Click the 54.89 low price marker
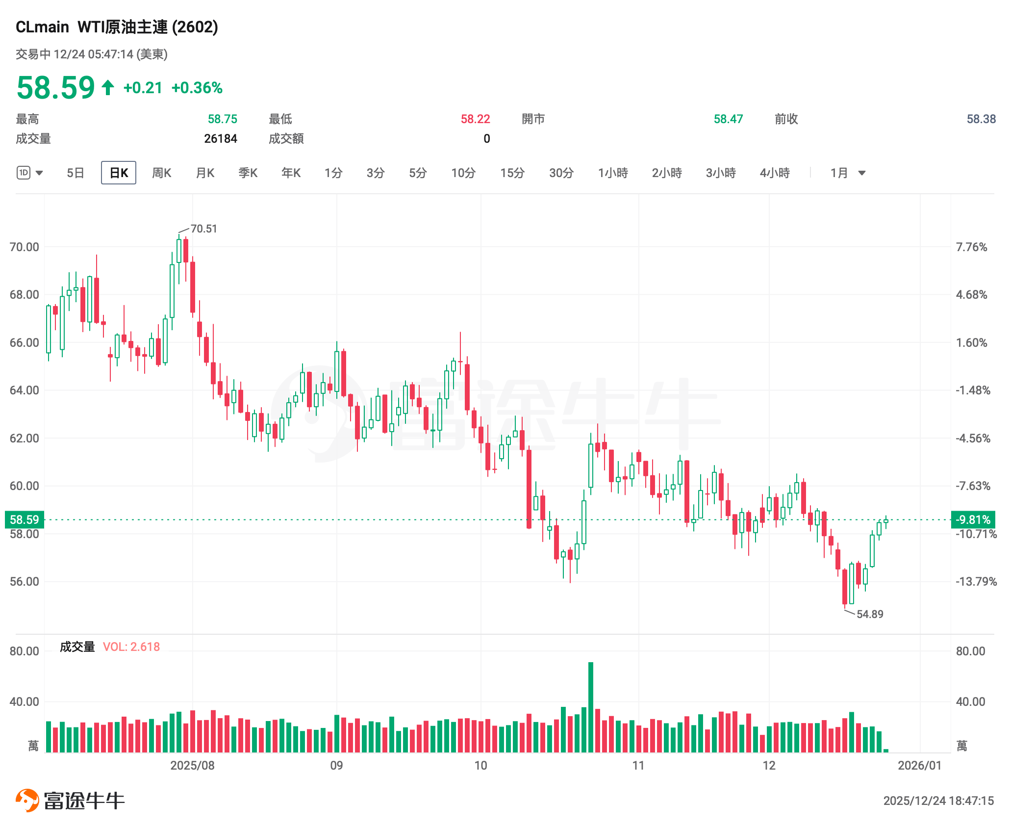1010x827 pixels. point(870,614)
